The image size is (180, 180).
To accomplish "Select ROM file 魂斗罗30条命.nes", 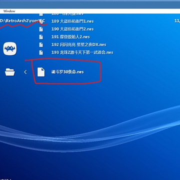I will (x=67, y=72).
